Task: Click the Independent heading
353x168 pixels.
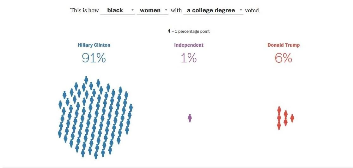Action: click(x=189, y=45)
